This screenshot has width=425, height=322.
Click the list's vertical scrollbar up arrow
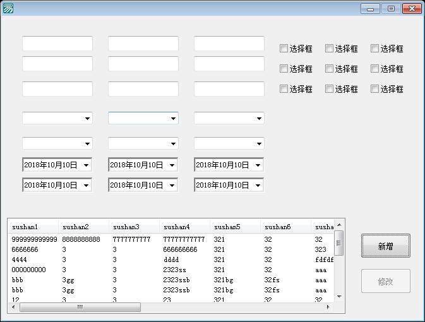click(x=339, y=225)
